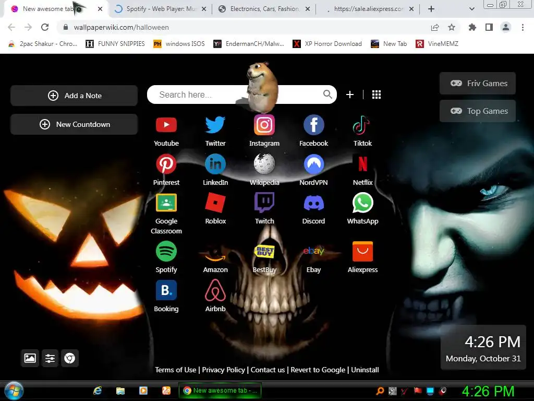Open Windows Explorer folder in taskbar
Viewport: 534px width, 401px height.
[120, 391]
